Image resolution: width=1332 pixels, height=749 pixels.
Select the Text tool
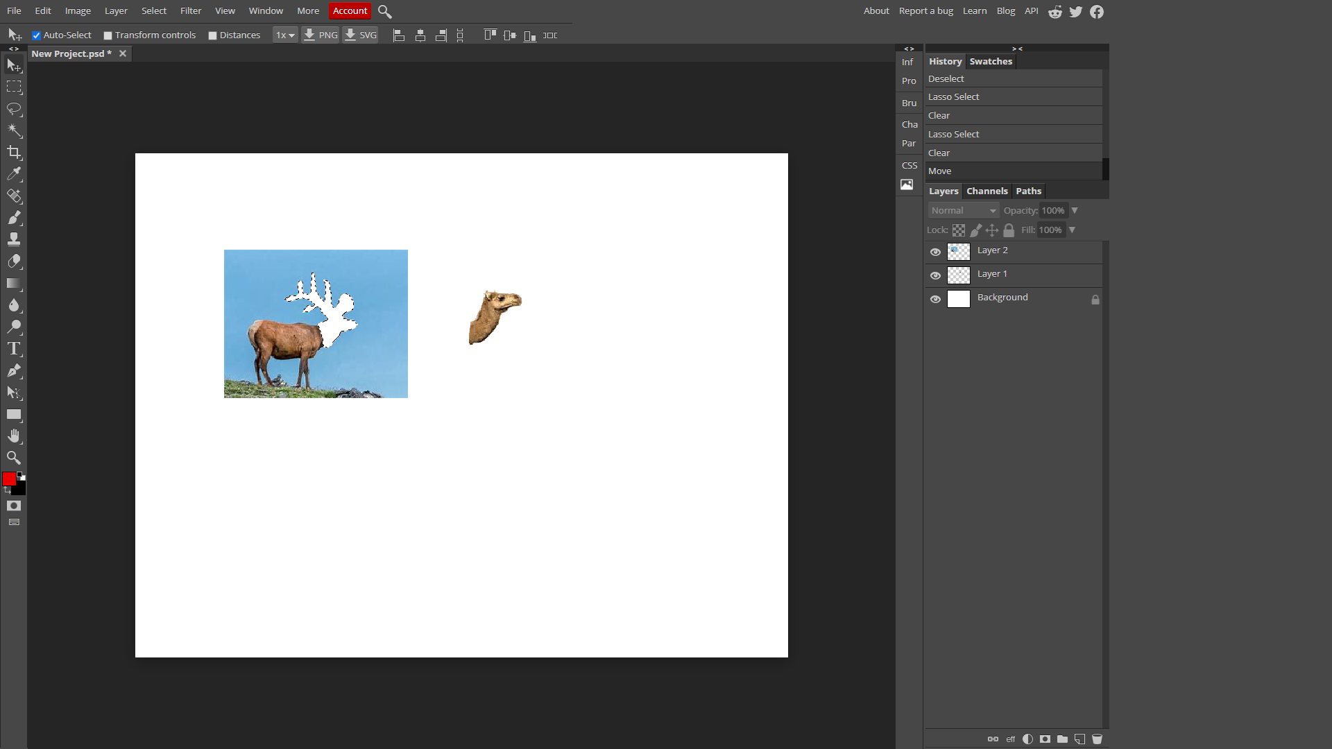(x=14, y=348)
